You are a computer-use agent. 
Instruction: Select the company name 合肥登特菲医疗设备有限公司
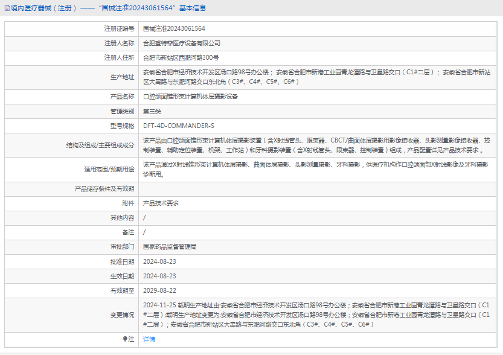point(182,43)
